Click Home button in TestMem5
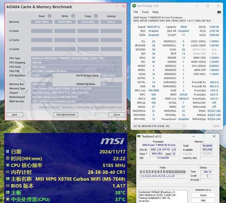Image resolution: width=226 pixels, height=203 pixels. pyautogui.click(x=203, y=195)
